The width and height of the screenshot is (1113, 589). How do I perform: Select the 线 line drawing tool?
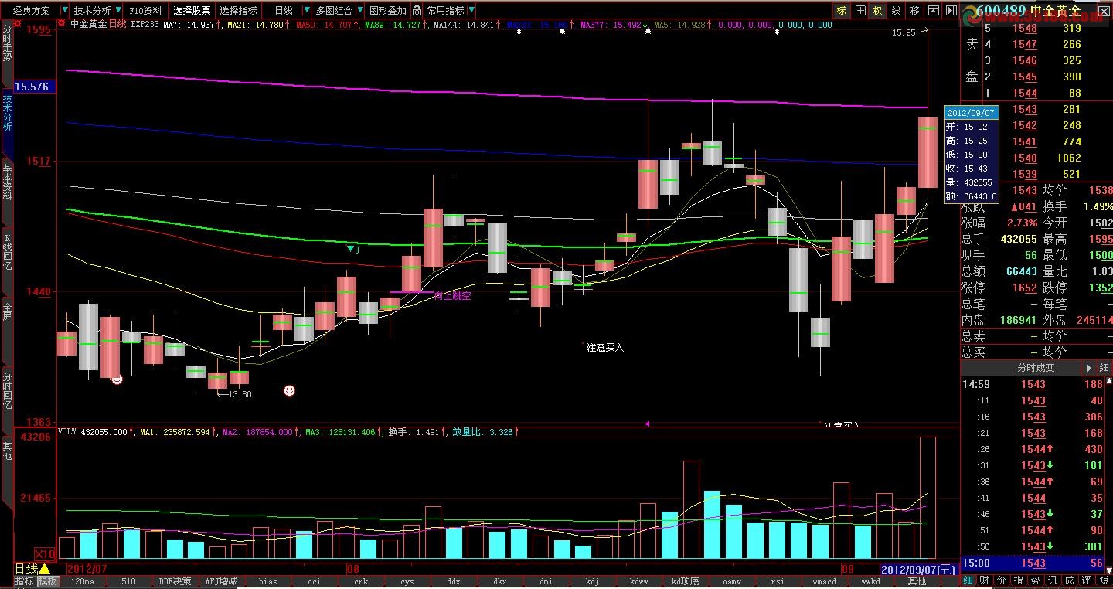896,11
